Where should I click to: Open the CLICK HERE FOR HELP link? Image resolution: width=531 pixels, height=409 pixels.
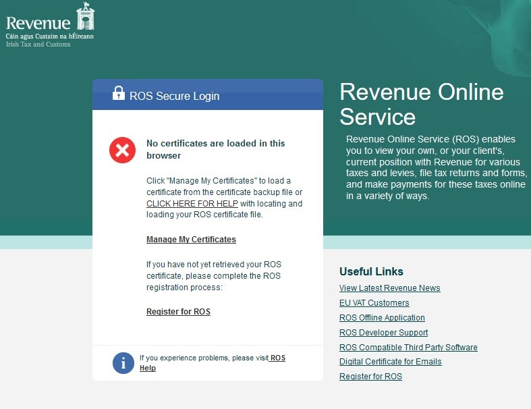click(192, 204)
